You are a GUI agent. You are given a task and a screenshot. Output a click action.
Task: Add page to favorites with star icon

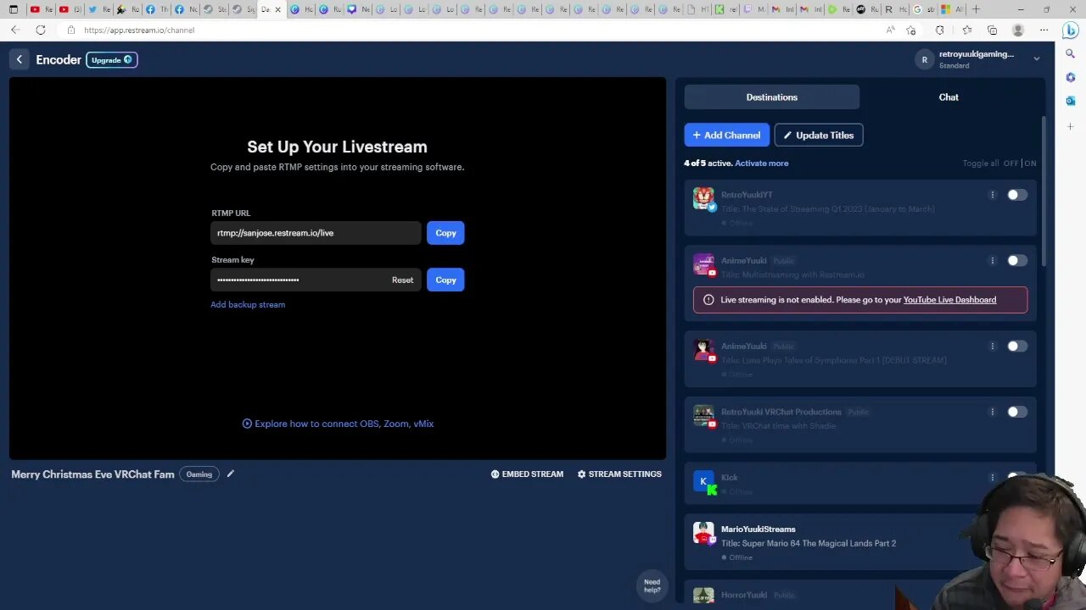(x=911, y=30)
